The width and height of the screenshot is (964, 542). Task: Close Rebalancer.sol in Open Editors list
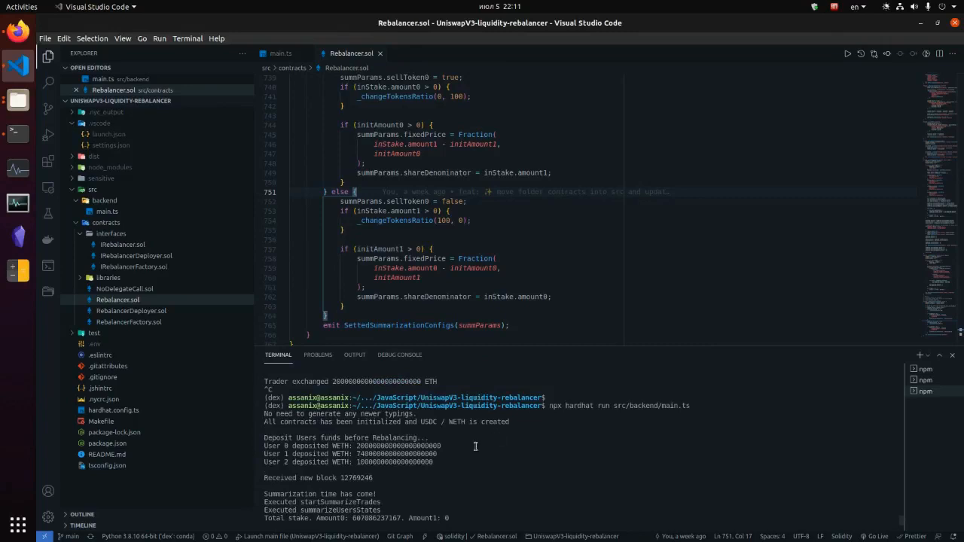coord(76,90)
